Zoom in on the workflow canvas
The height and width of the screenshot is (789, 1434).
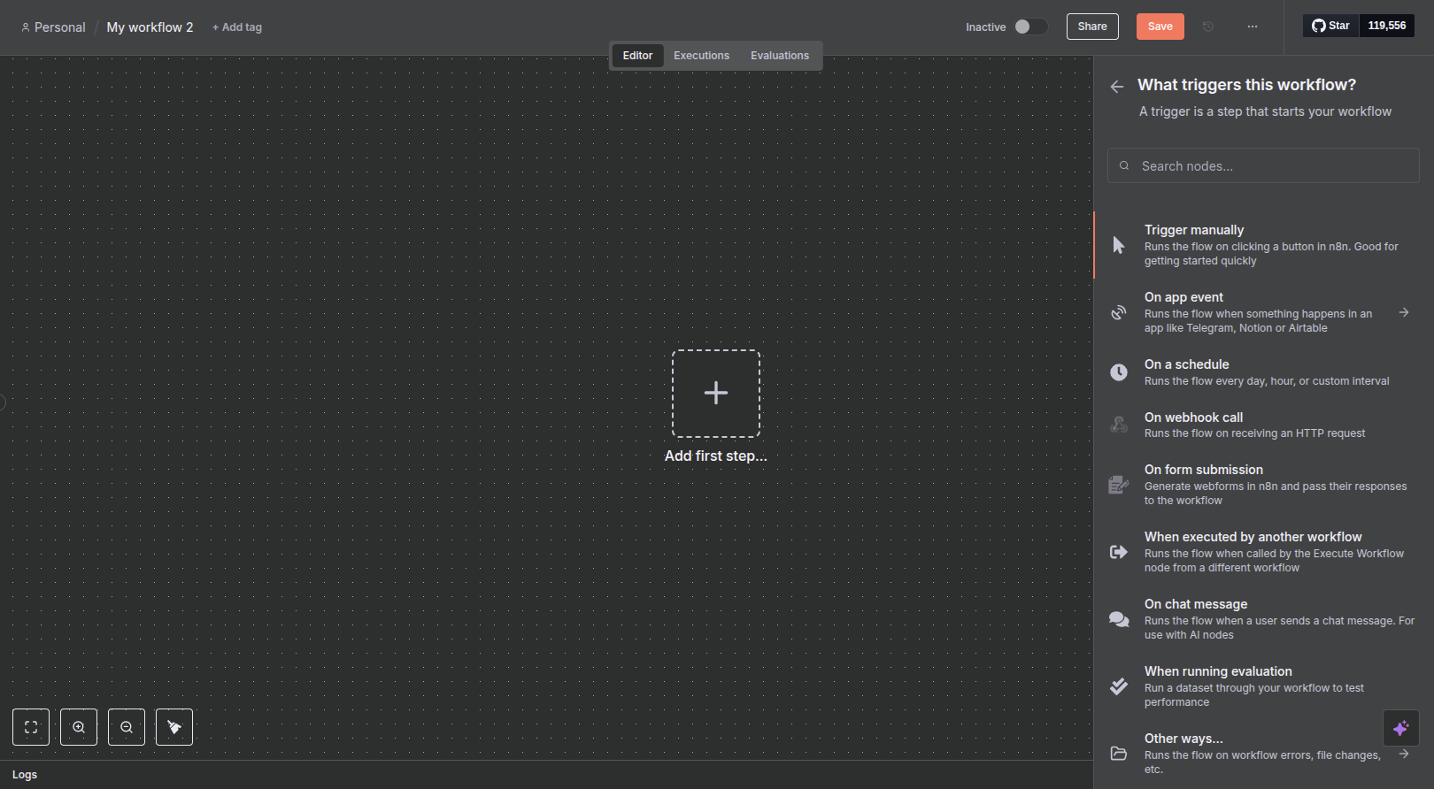tap(79, 727)
